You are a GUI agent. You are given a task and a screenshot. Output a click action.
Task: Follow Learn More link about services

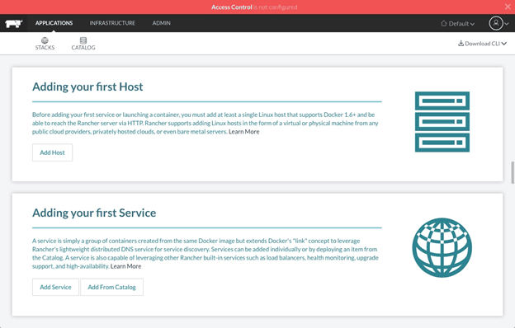pos(125,266)
